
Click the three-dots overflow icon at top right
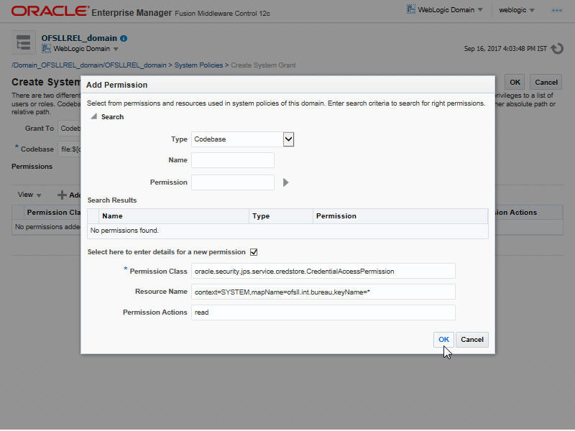tap(557, 10)
